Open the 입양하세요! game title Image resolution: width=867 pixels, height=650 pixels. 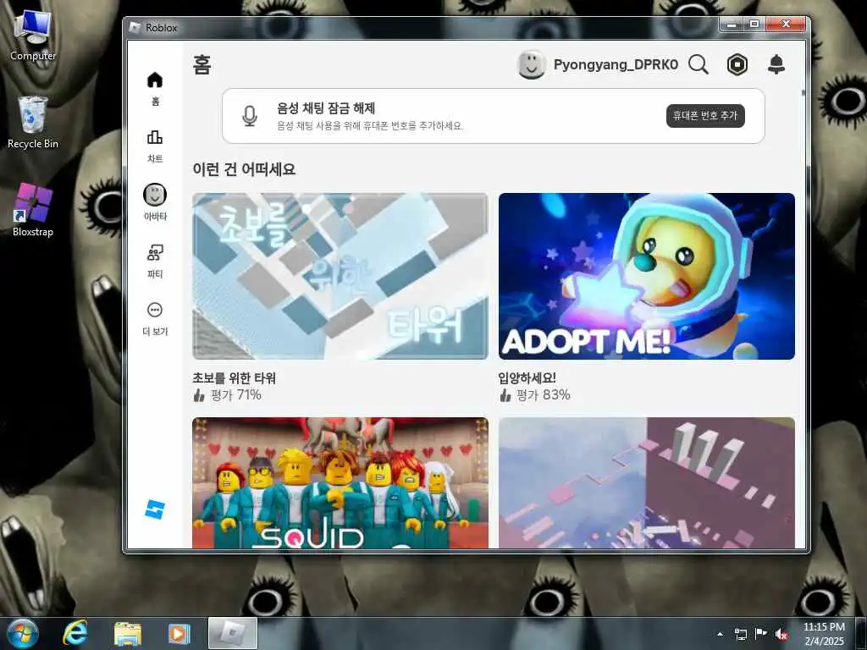[x=527, y=378]
